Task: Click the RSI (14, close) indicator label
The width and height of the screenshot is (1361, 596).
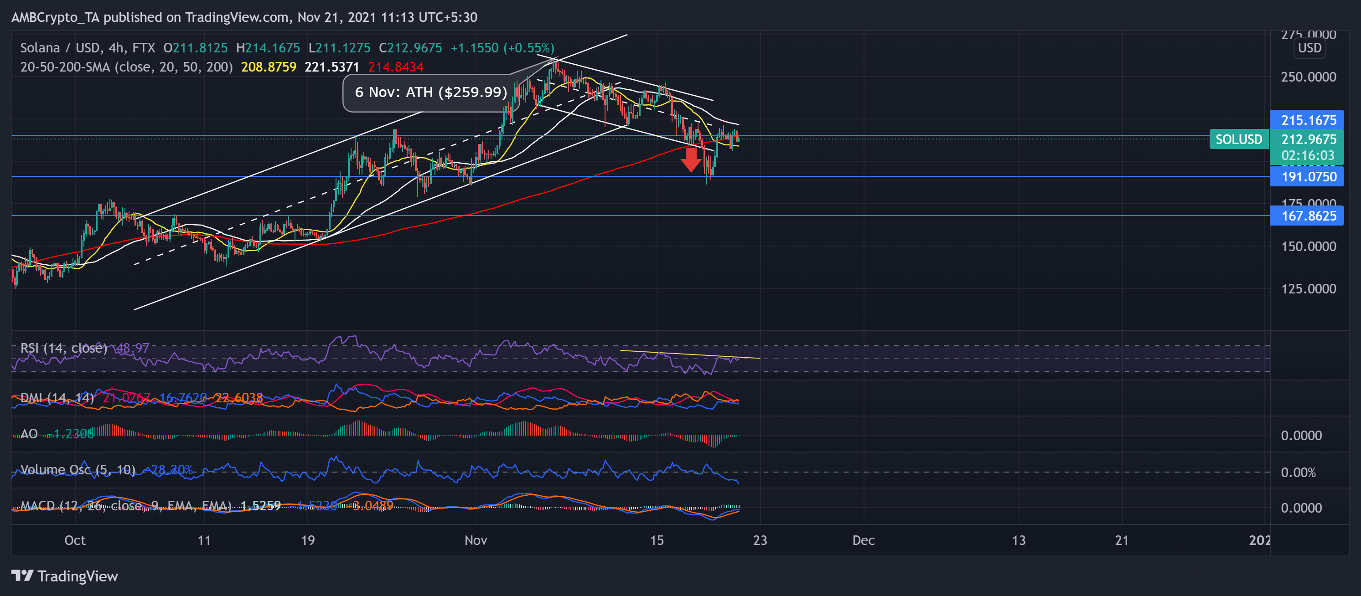Action: click(63, 348)
